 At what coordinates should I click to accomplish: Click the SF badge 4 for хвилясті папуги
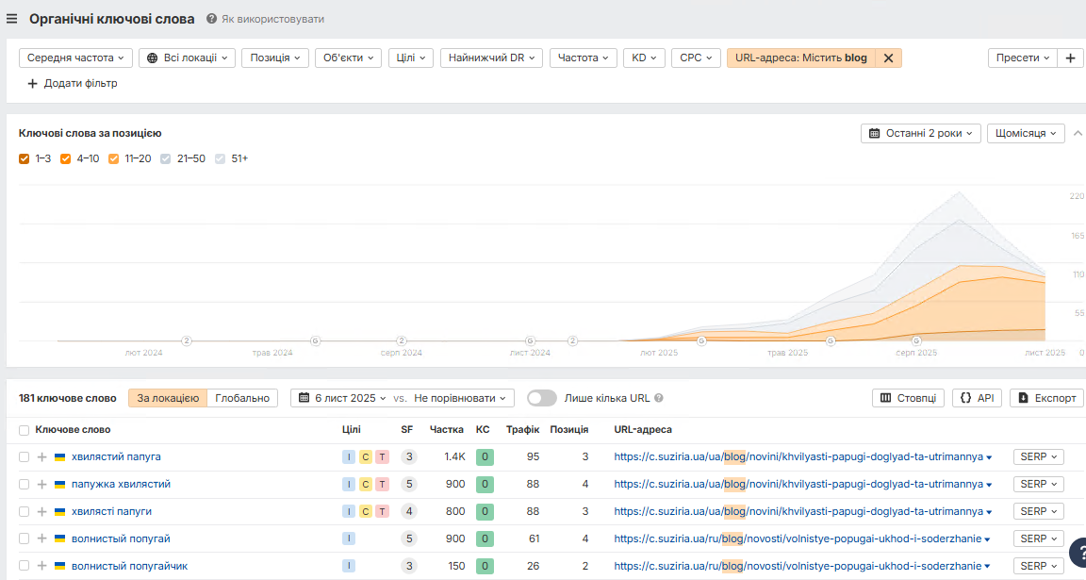coord(408,511)
